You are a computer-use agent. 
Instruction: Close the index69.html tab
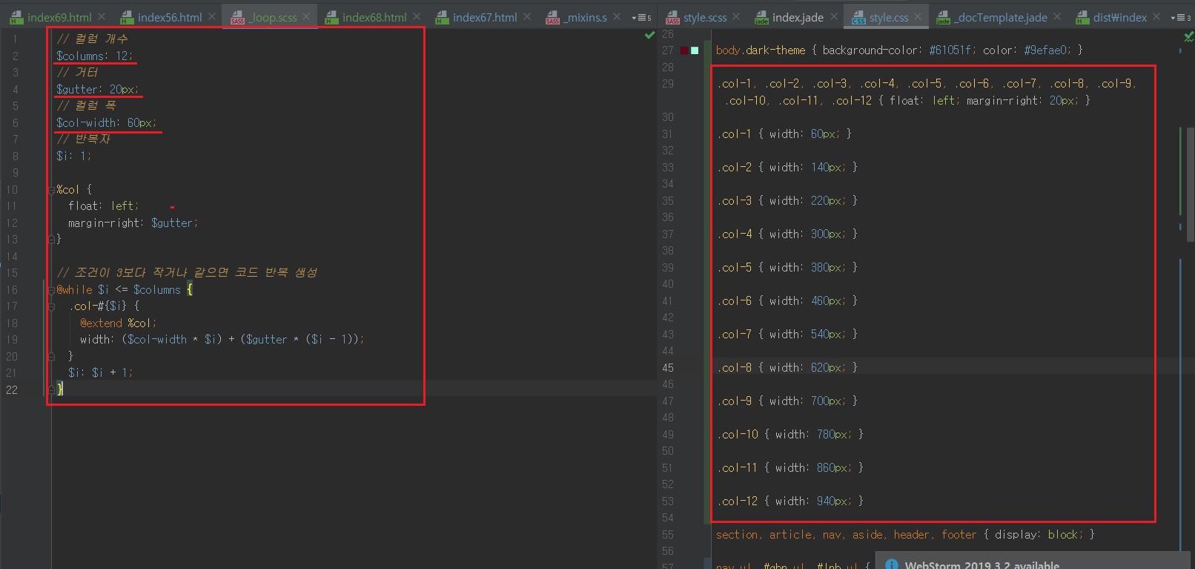click(x=102, y=16)
